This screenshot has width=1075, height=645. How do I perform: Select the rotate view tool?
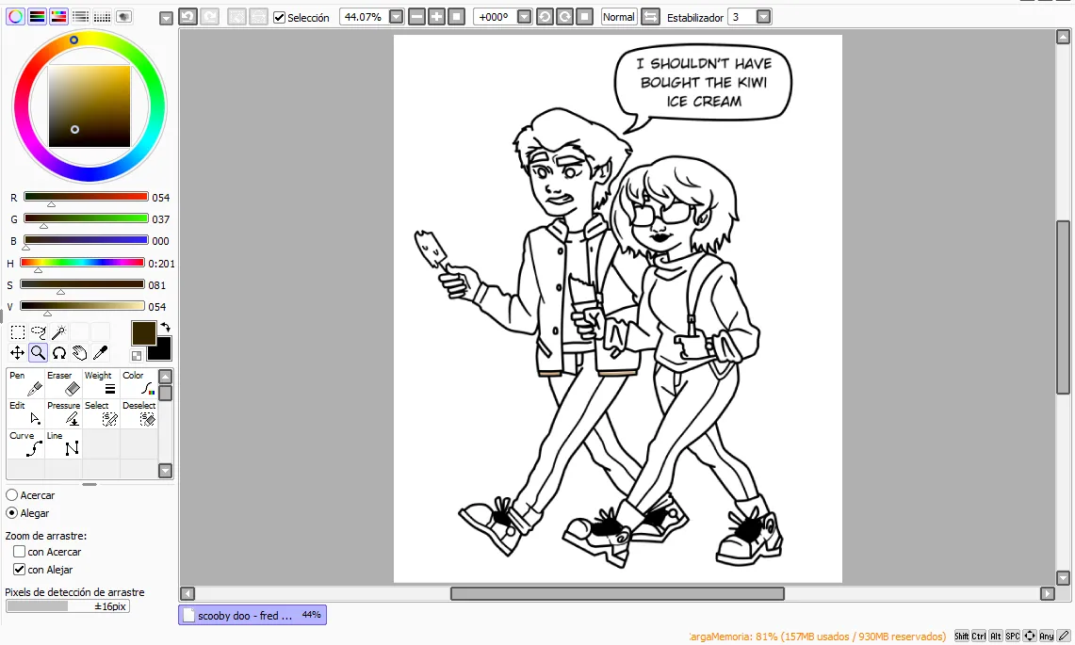(59, 353)
